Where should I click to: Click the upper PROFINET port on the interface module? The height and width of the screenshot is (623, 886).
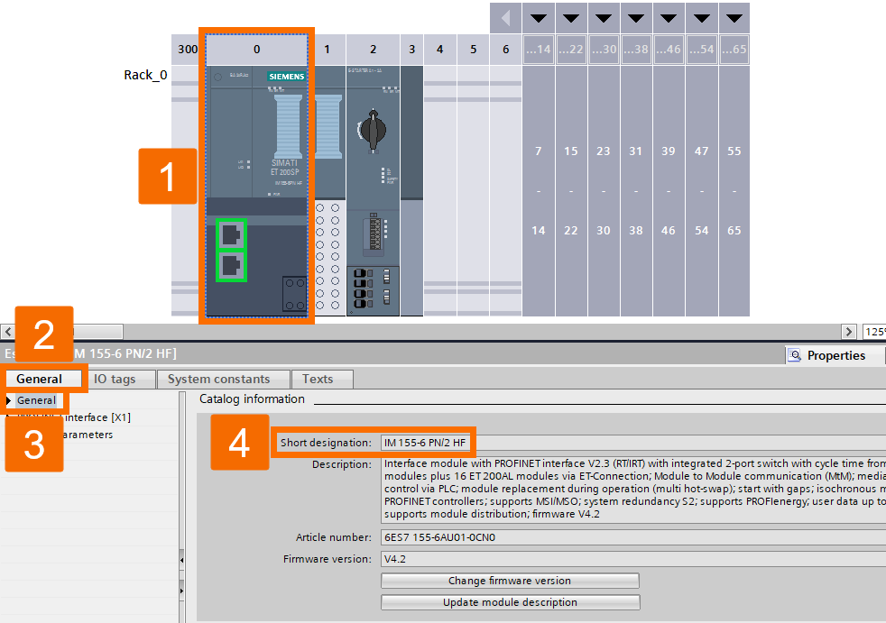click(231, 234)
